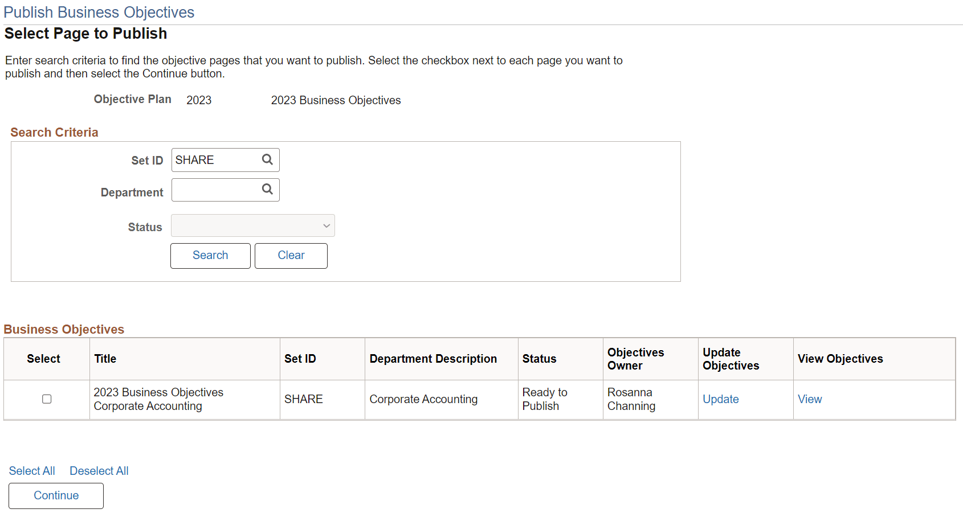The image size is (963, 513).
Task: Click the Continue button
Action: 55,495
